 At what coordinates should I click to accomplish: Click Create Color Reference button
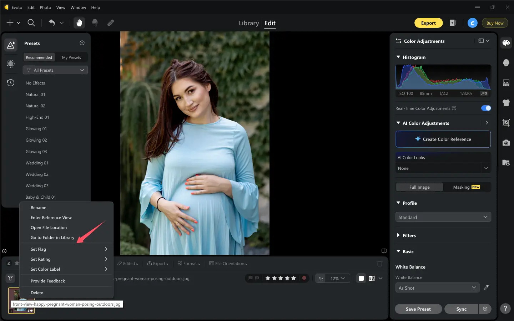(x=443, y=139)
